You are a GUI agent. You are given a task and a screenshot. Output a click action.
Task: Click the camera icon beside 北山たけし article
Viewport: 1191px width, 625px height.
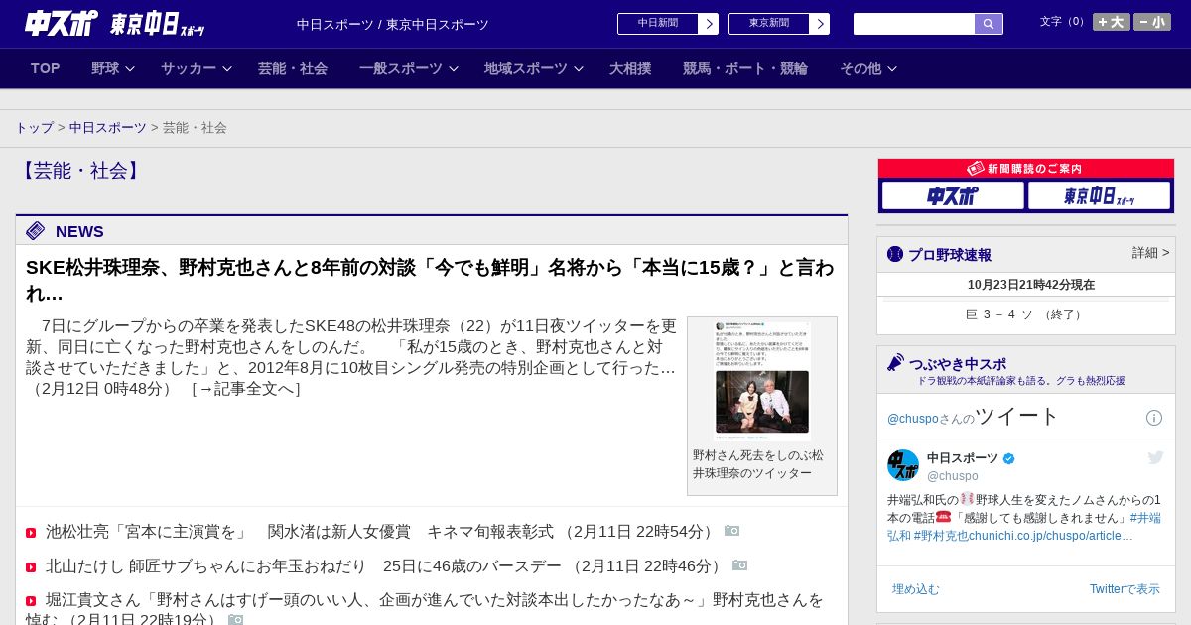tap(740, 565)
